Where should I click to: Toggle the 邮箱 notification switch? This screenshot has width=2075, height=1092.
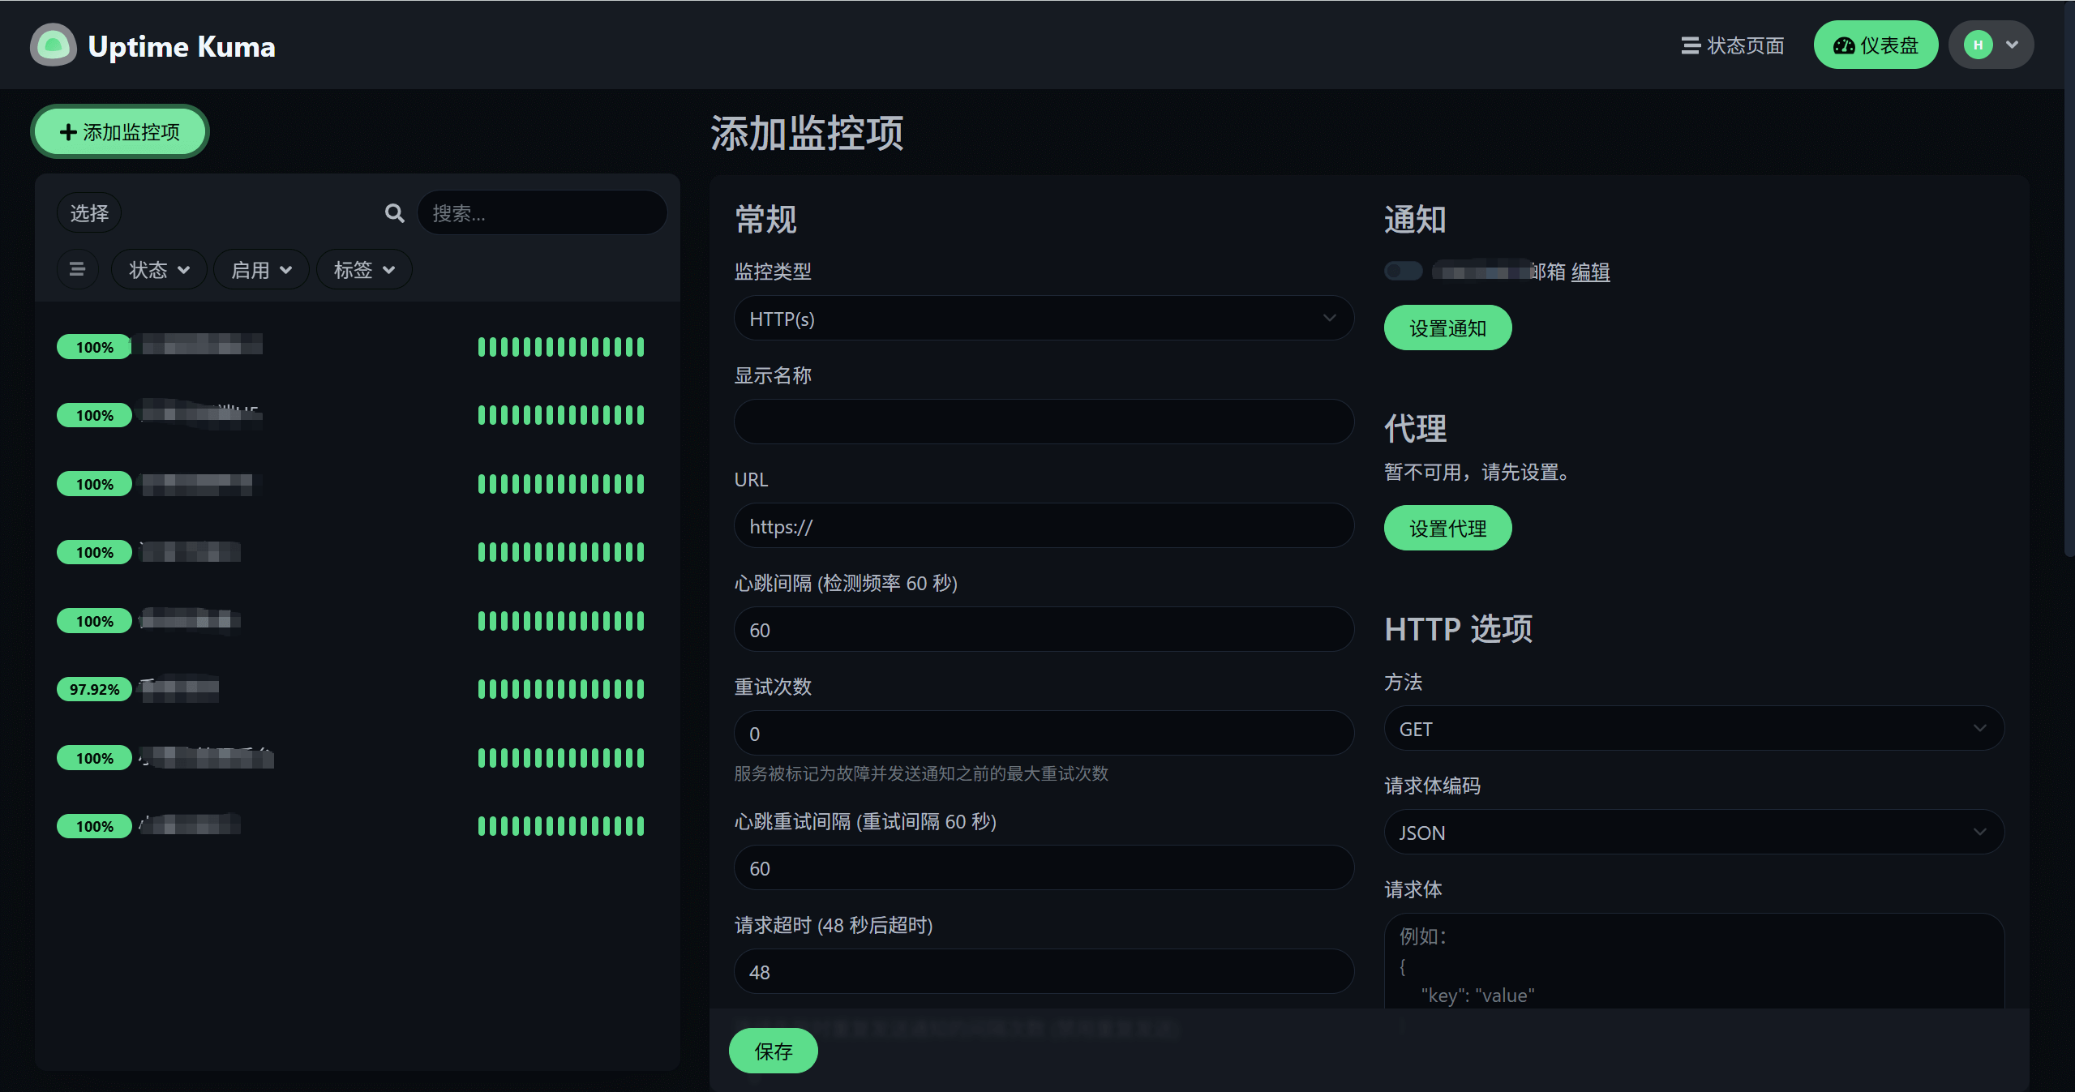(1403, 271)
